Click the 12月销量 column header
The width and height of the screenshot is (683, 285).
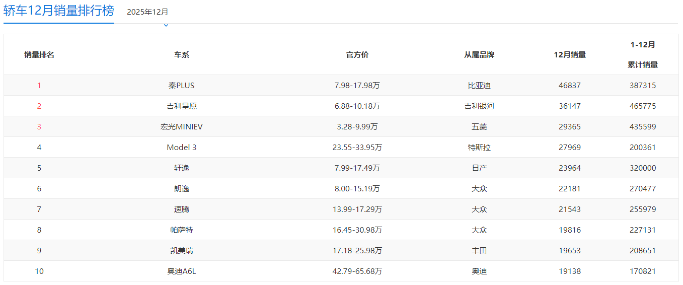pos(569,55)
